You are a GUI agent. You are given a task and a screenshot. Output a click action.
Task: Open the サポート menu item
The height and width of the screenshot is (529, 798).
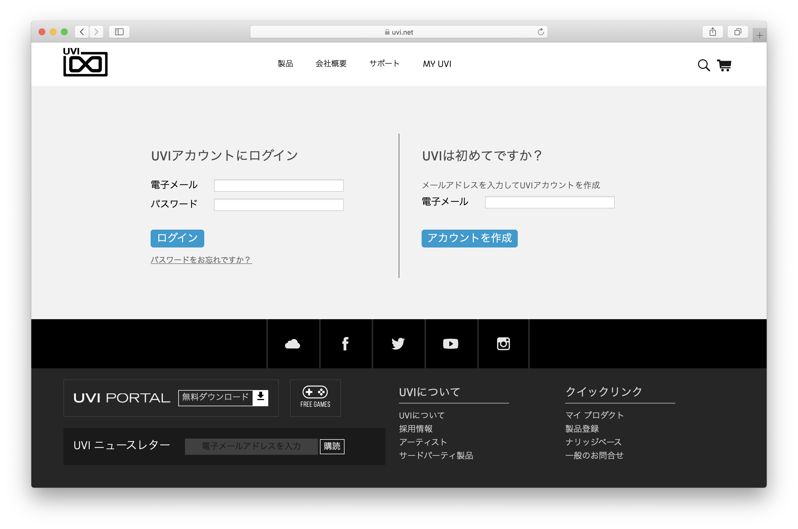tap(384, 64)
